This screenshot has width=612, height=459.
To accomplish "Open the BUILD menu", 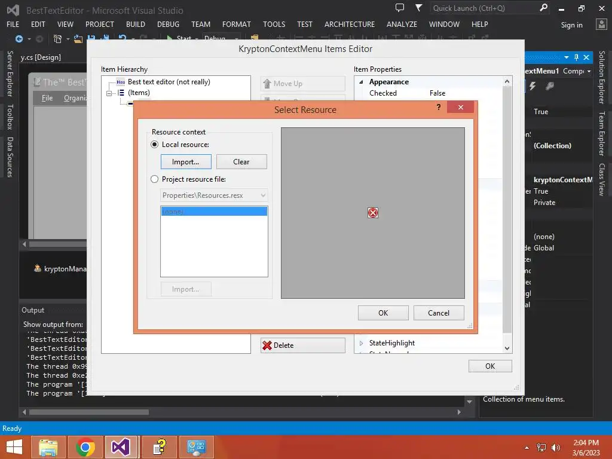I will pyautogui.click(x=136, y=24).
